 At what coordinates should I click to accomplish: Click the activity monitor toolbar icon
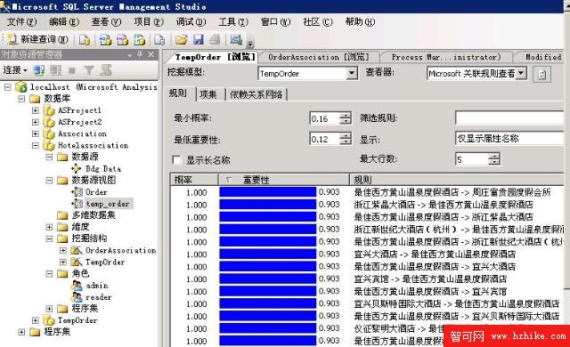[236, 39]
